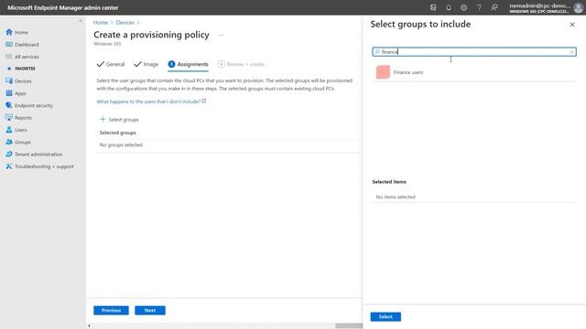Click the Previous button
The height and width of the screenshot is (329, 586).
click(x=111, y=311)
